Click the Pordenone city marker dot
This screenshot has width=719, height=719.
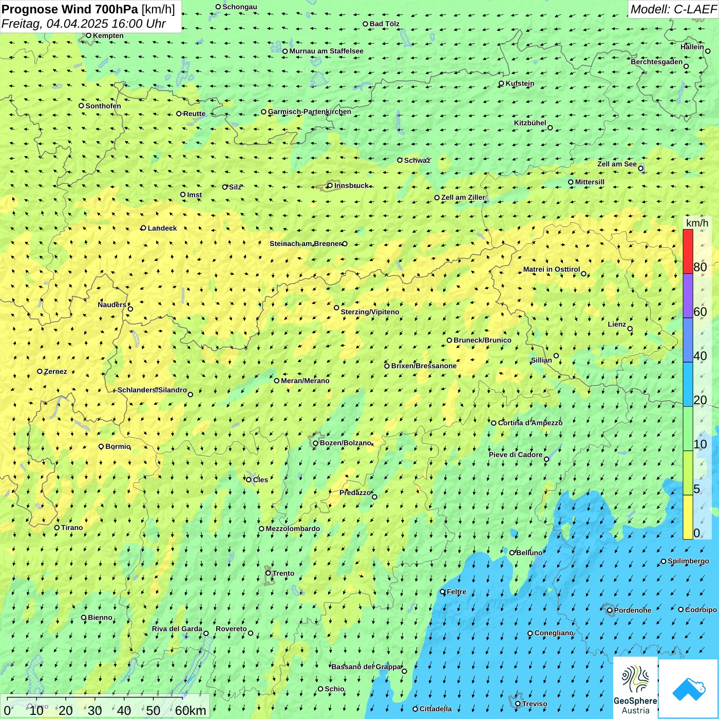[610, 610]
